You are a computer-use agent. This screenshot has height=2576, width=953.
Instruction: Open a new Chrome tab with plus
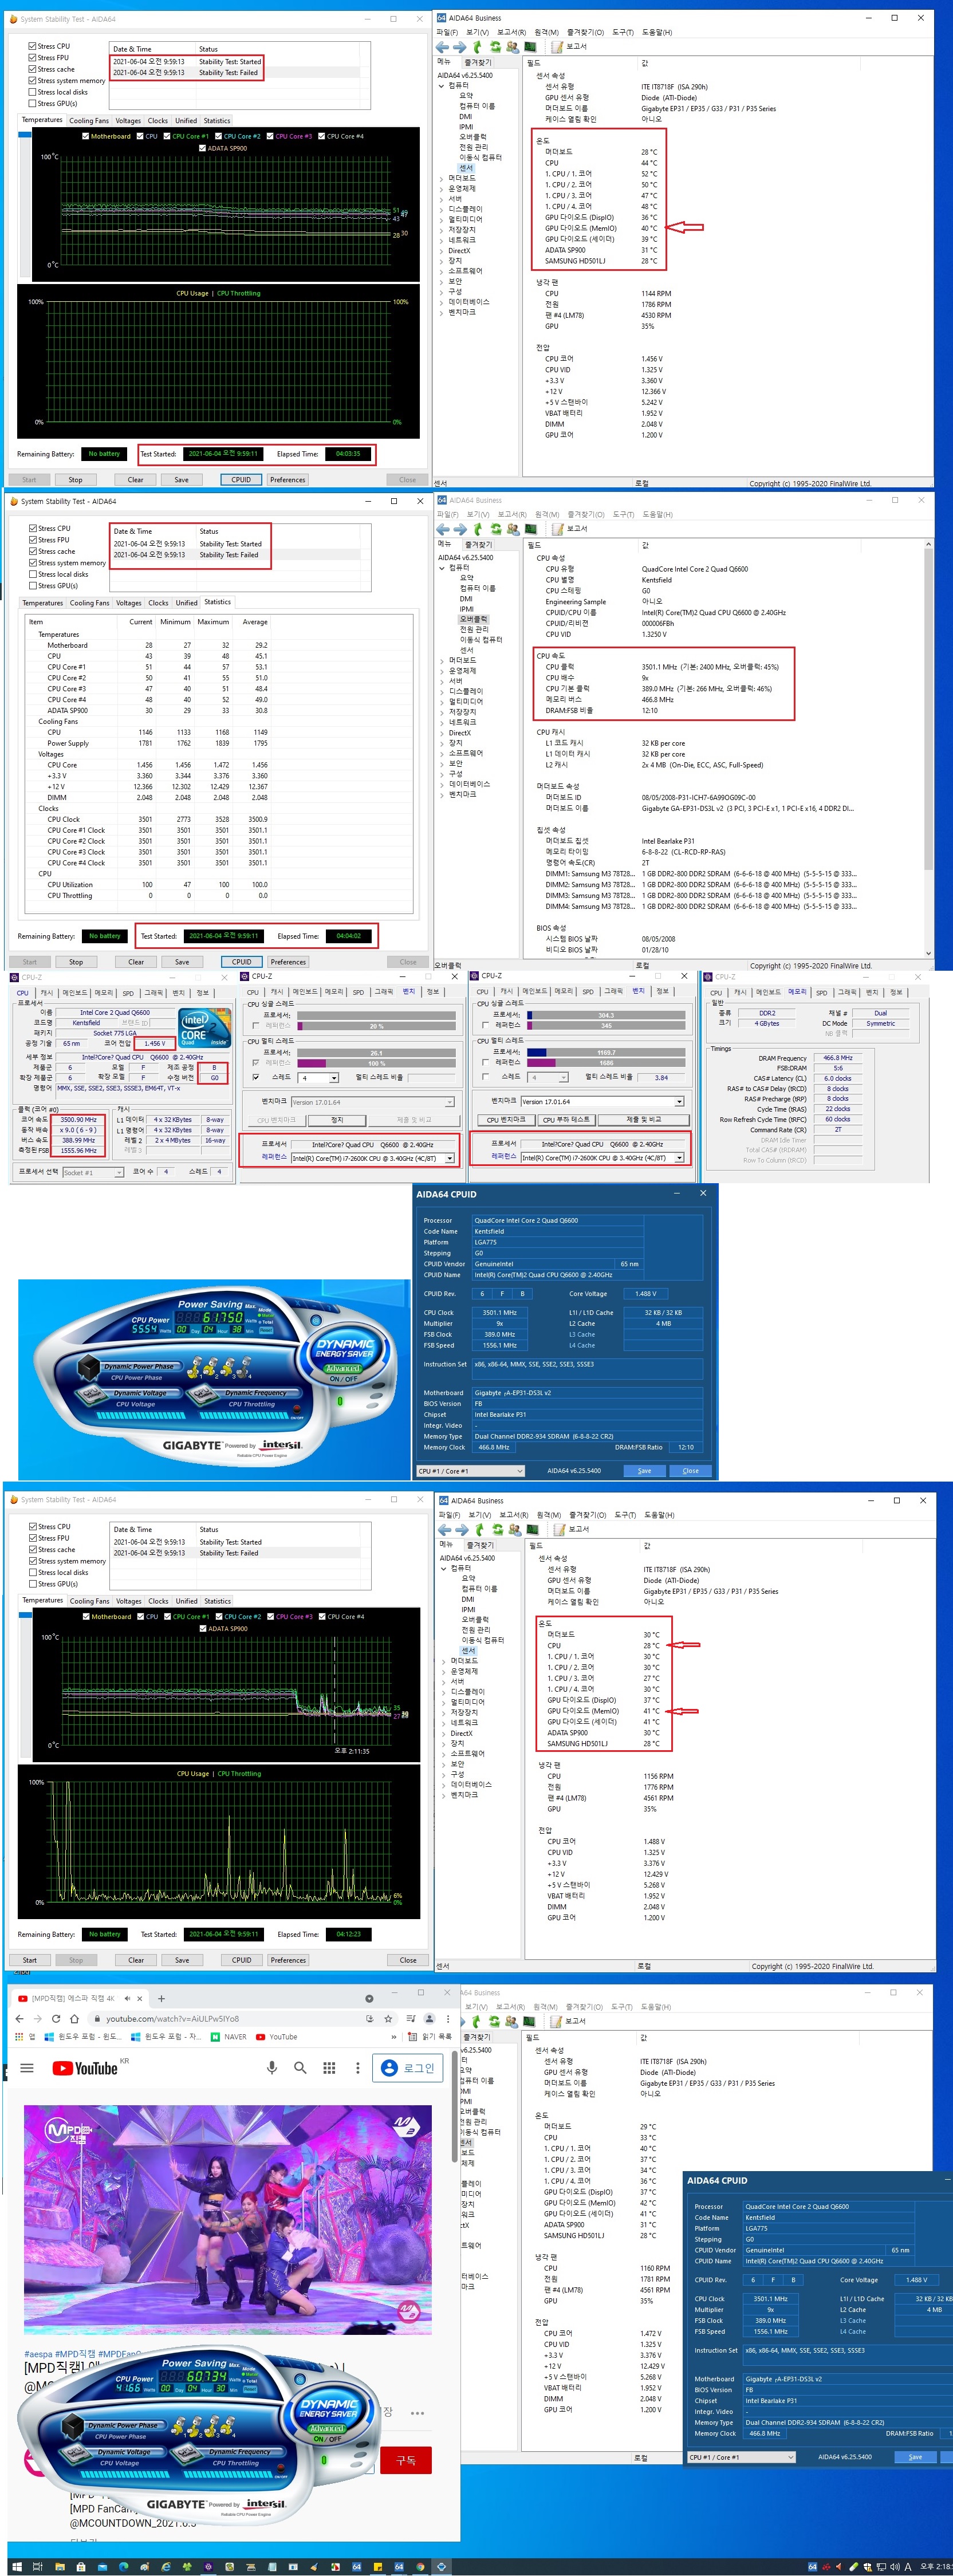[161, 1998]
